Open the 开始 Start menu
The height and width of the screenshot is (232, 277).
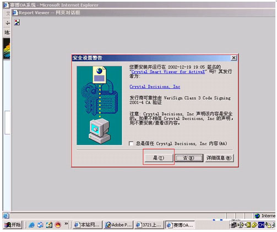[x=12, y=225]
